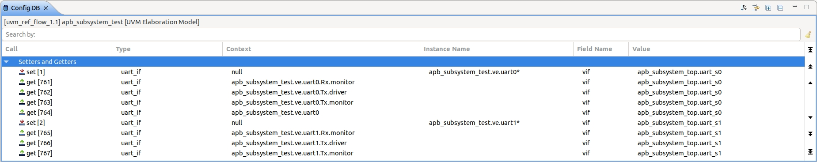The height and width of the screenshot is (162, 817).
Task: Jump to last entry with bottom arrow
Action: 810,151
